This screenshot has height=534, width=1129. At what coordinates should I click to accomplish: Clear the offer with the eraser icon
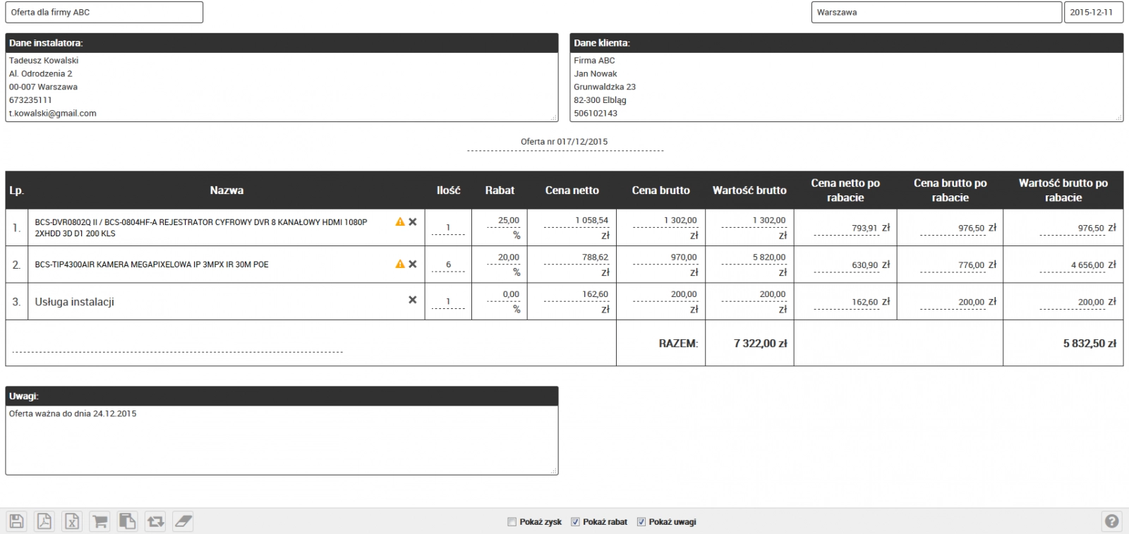pos(183,521)
